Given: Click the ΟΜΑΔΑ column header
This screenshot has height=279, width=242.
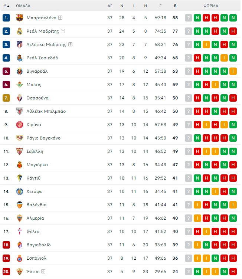Looking at the screenshot, I should 23,6.
